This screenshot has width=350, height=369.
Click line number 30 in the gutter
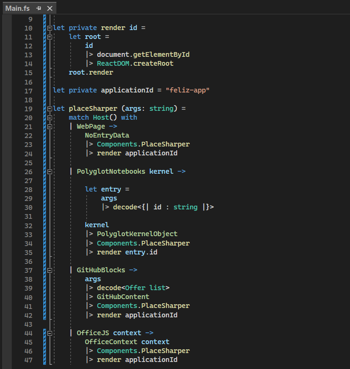tap(28, 208)
